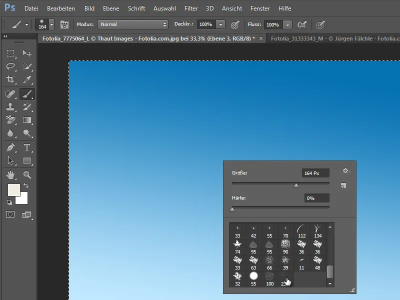
Task: Reset default foreground and background colors
Action: (x=9, y=202)
